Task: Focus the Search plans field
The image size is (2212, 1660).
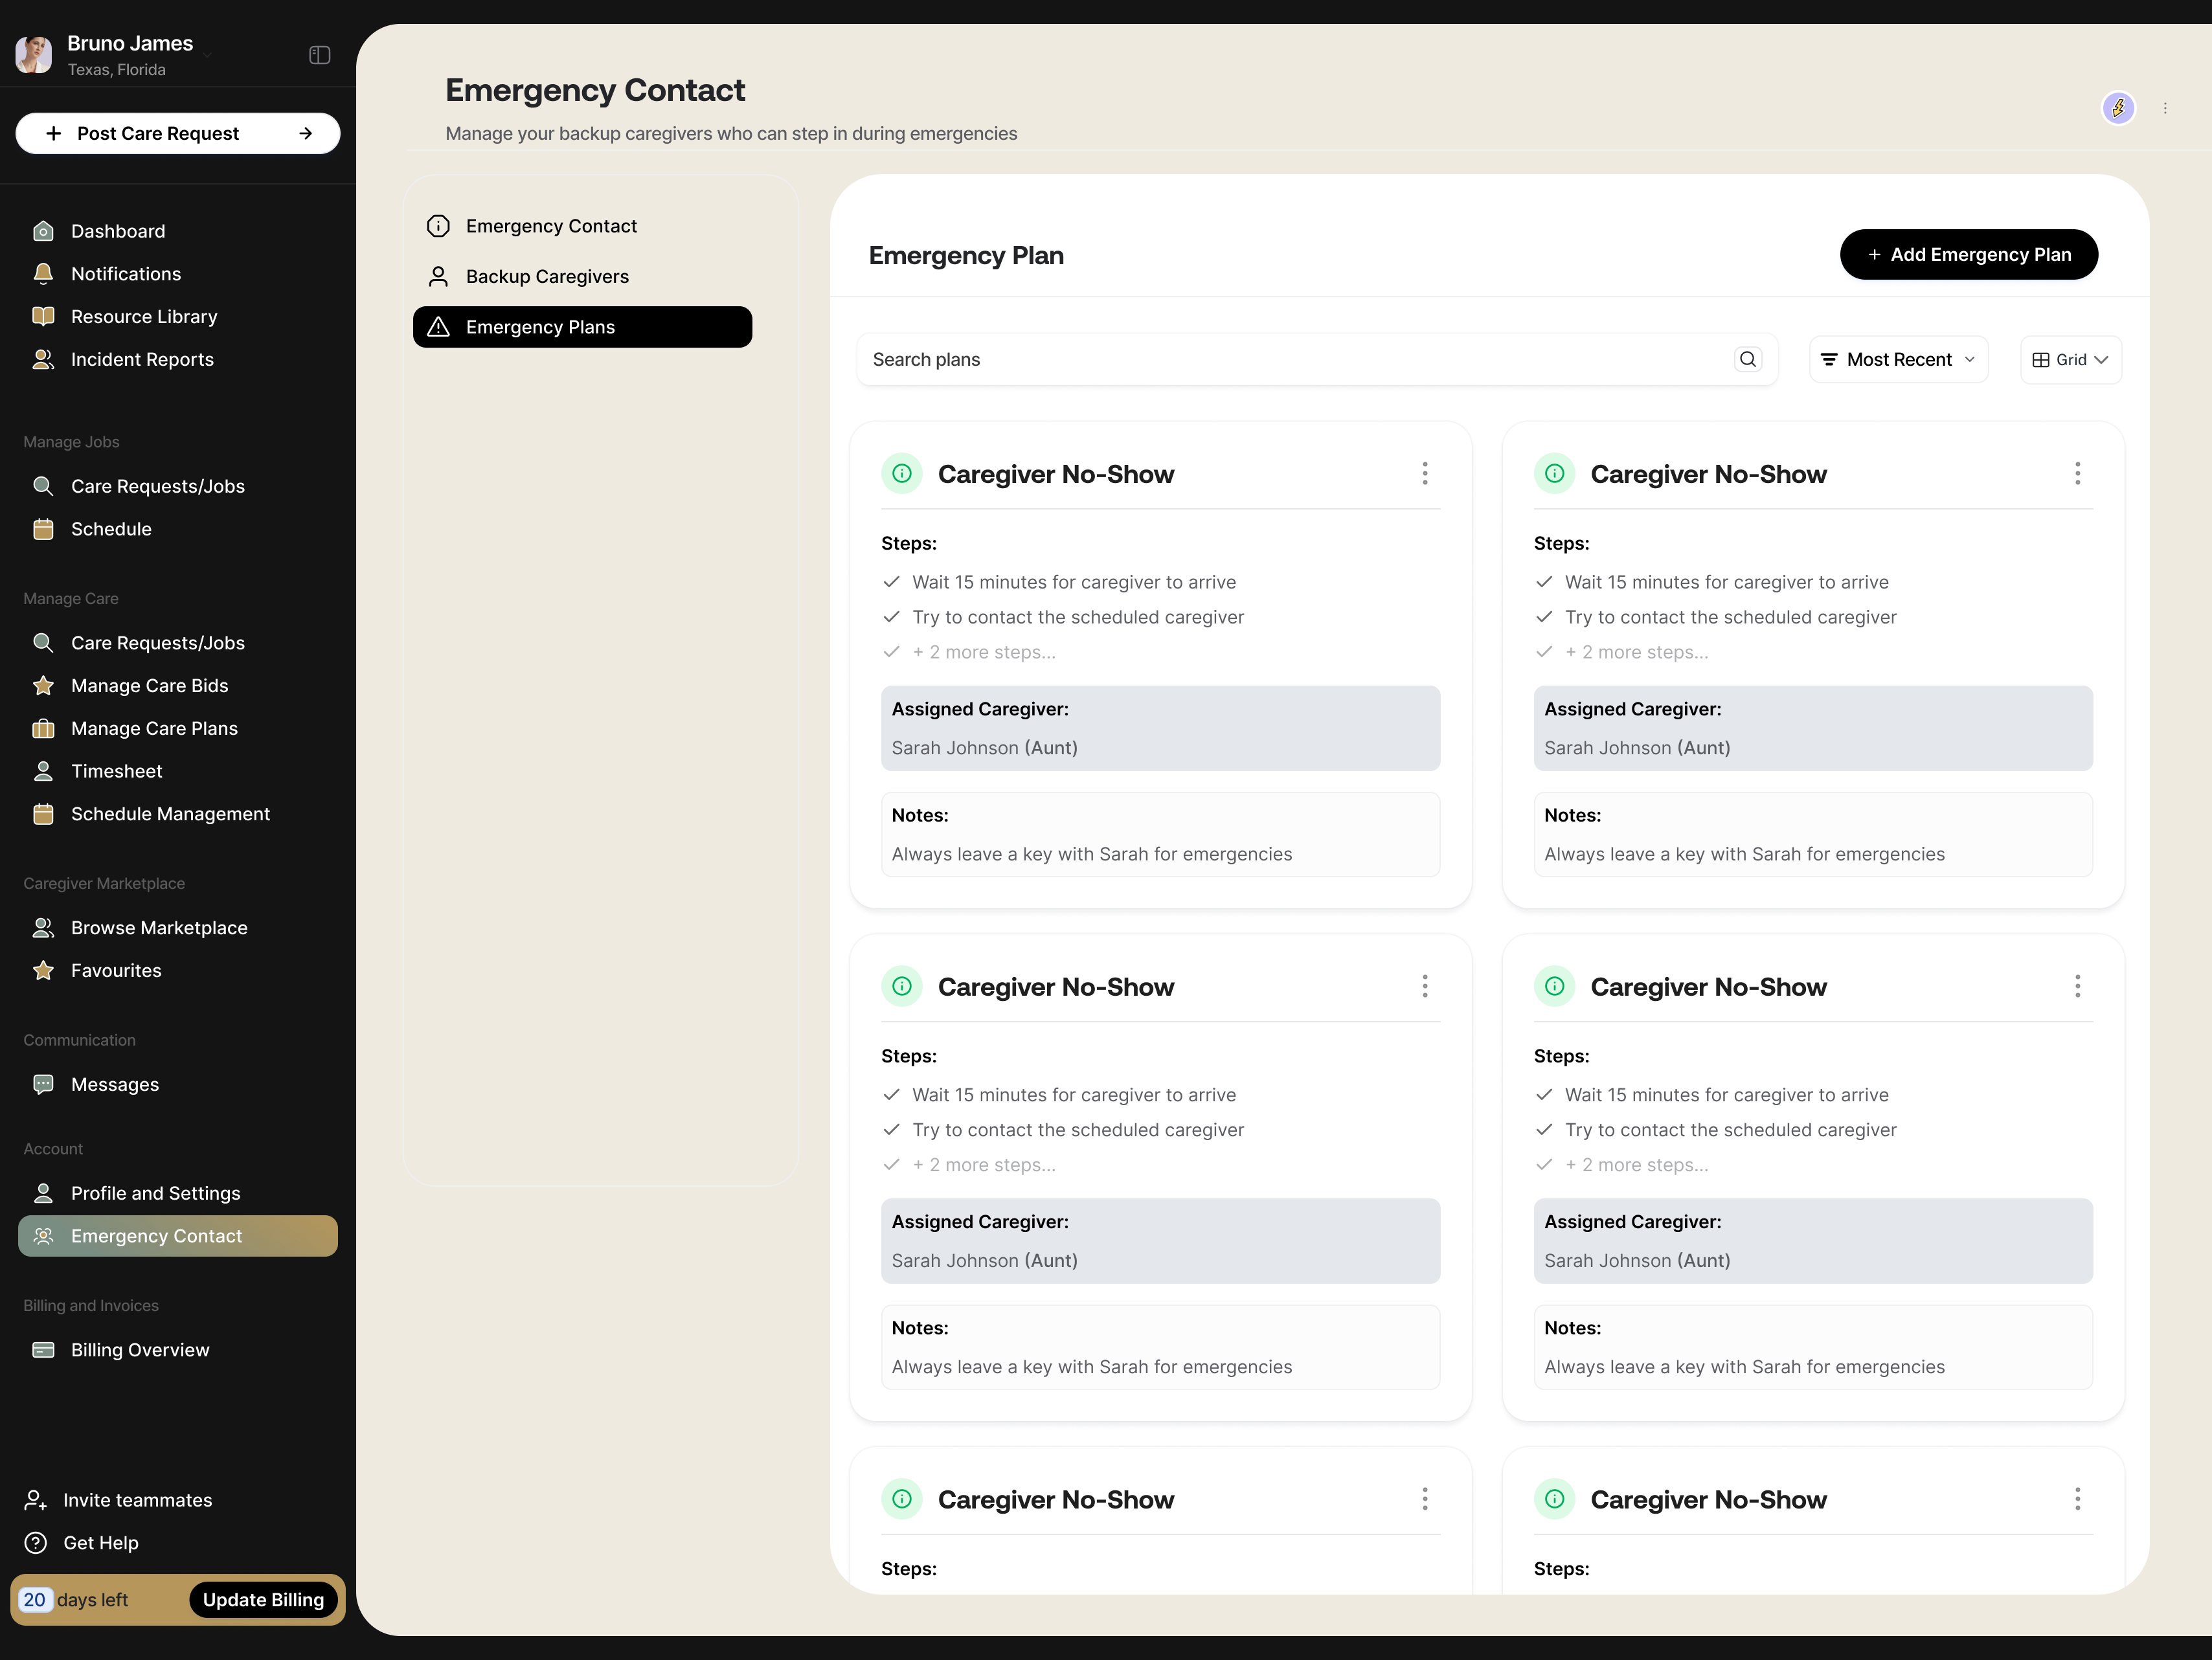Action: point(1317,359)
